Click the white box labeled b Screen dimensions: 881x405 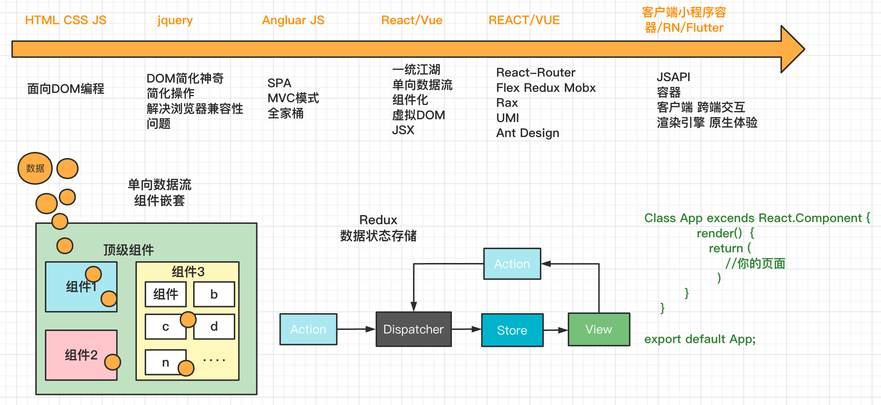coord(214,294)
